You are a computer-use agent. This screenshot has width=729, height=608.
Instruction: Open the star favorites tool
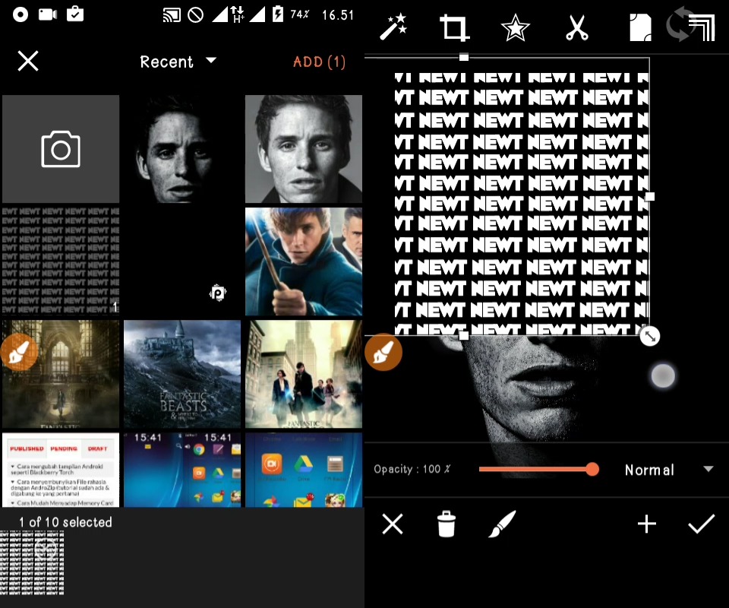point(515,28)
